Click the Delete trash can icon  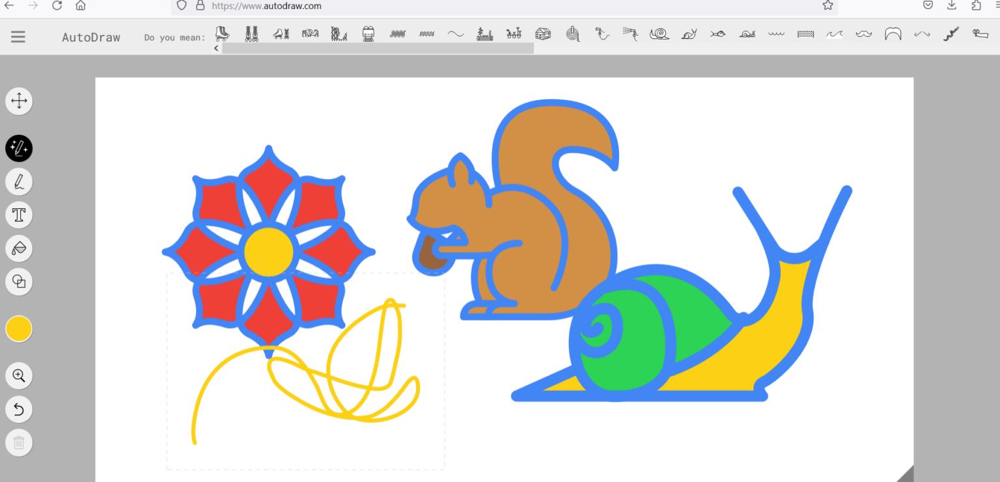19,443
